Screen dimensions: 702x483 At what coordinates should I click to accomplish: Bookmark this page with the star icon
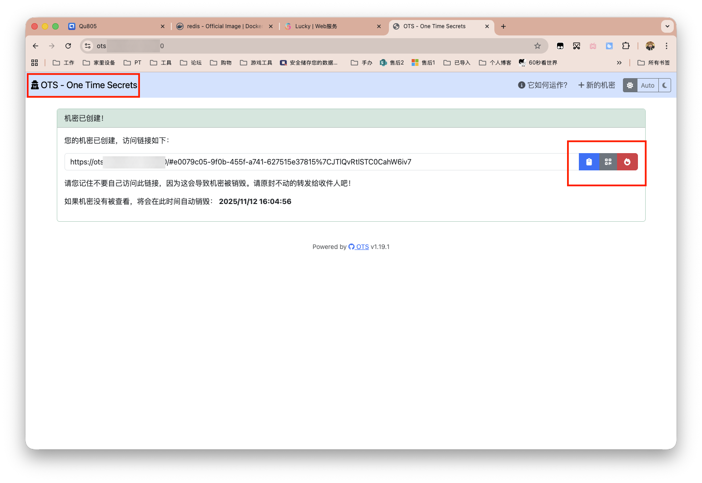point(538,45)
